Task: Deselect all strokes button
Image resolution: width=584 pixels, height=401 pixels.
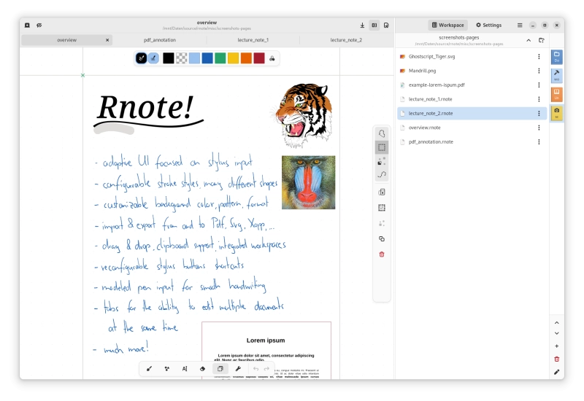Action: pyautogui.click(x=382, y=223)
